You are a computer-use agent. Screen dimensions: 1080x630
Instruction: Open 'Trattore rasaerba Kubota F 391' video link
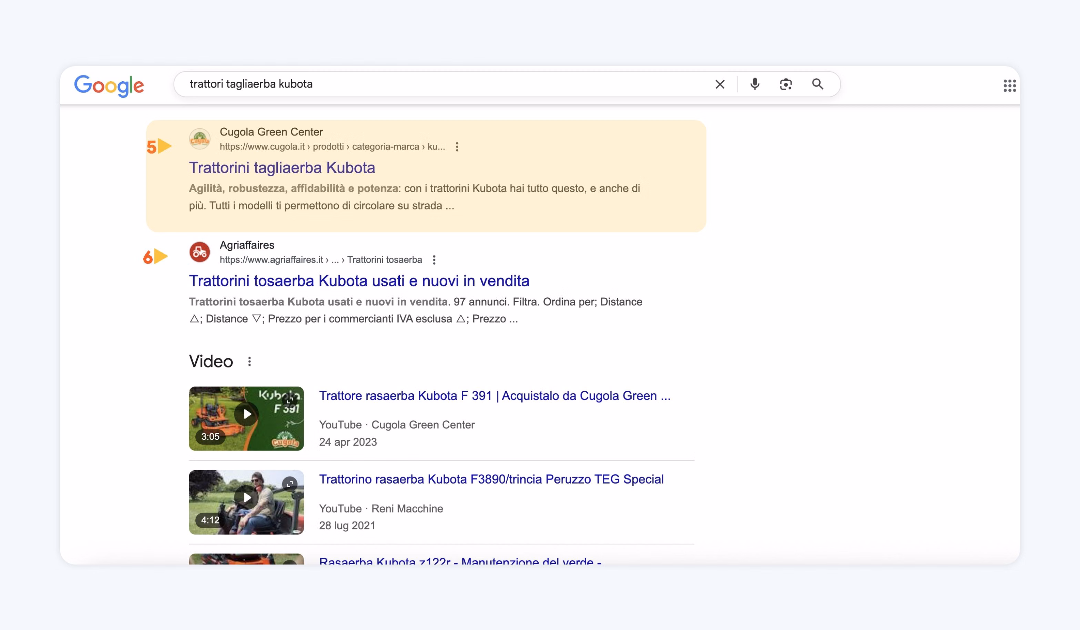[495, 396]
